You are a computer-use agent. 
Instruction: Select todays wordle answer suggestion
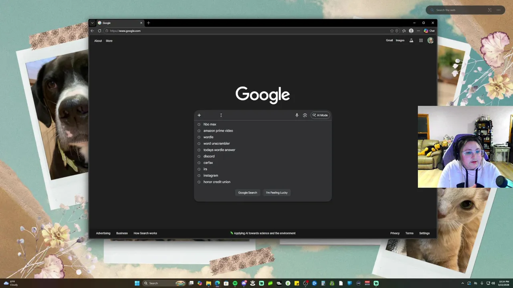[x=263, y=150]
